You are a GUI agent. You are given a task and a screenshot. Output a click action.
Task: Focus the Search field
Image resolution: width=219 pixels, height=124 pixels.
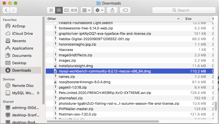click(x=184, y=10)
